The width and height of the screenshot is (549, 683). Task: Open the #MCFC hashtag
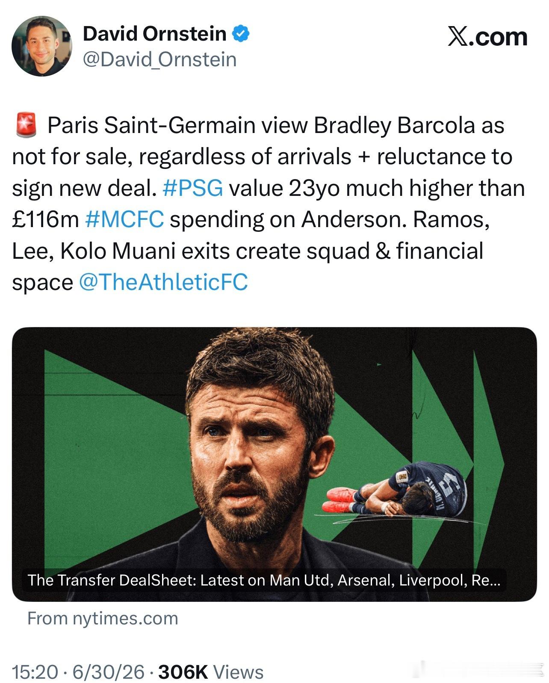pos(124,220)
